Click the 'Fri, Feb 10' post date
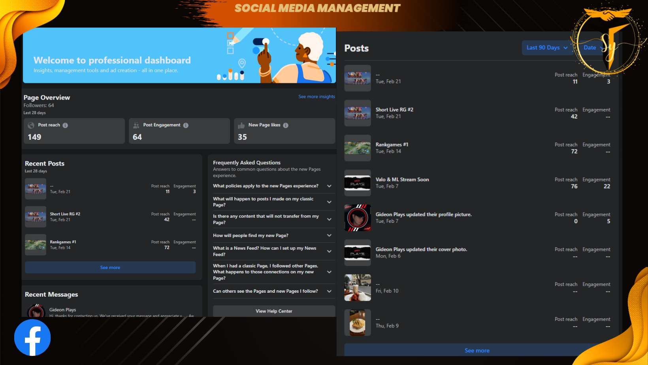This screenshot has height=365, width=648. pyautogui.click(x=387, y=291)
